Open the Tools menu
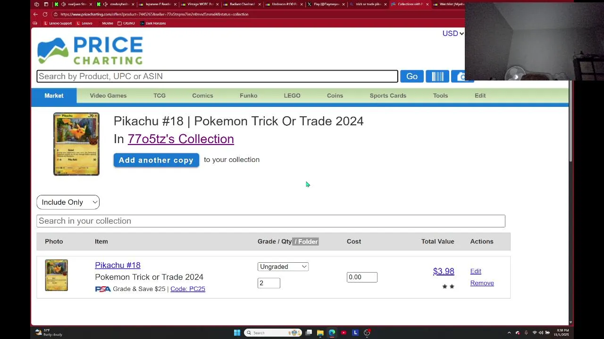 point(440,96)
